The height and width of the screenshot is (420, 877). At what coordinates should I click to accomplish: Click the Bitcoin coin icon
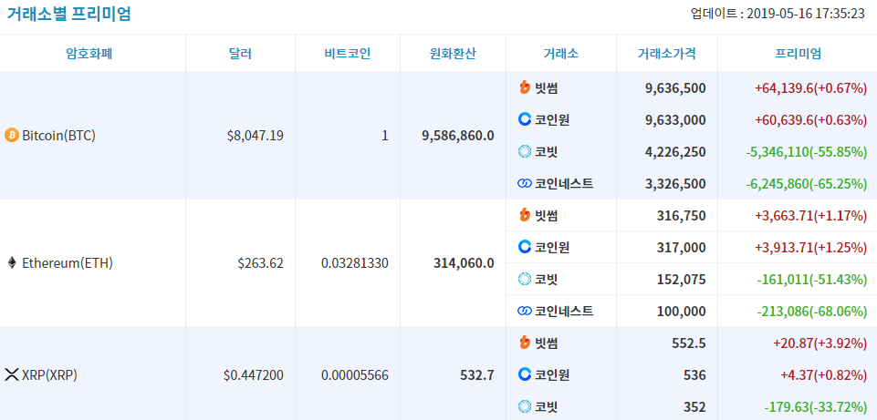coord(12,135)
